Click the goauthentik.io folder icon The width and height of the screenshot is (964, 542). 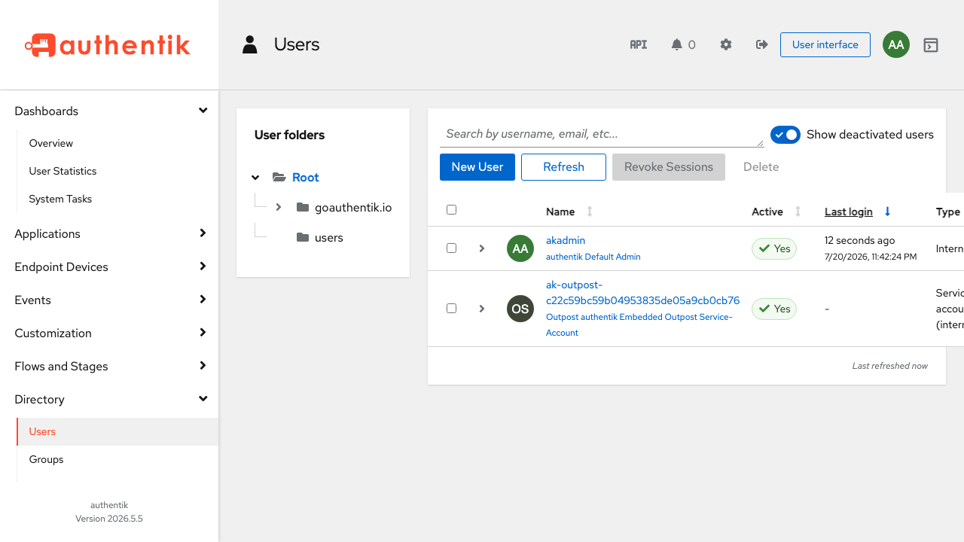[303, 207]
